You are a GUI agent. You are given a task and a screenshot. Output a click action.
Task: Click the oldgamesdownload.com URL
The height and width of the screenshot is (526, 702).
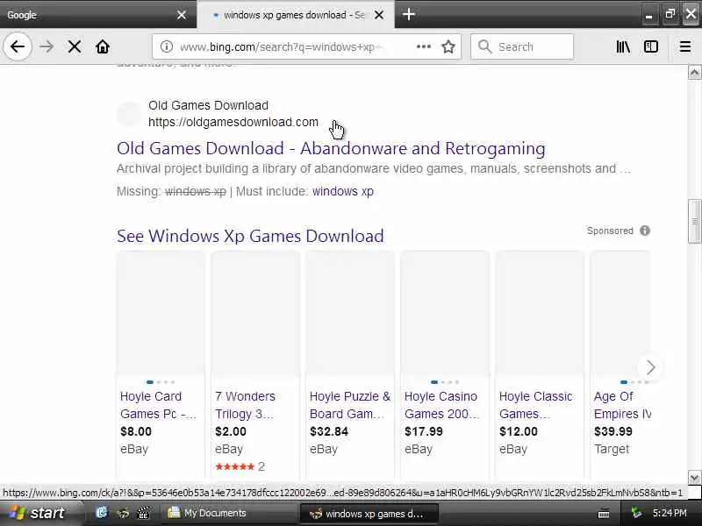[233, 122]
